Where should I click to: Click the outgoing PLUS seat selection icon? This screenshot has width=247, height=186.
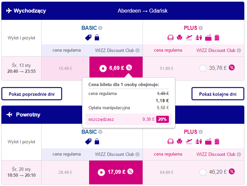[180, 38]
